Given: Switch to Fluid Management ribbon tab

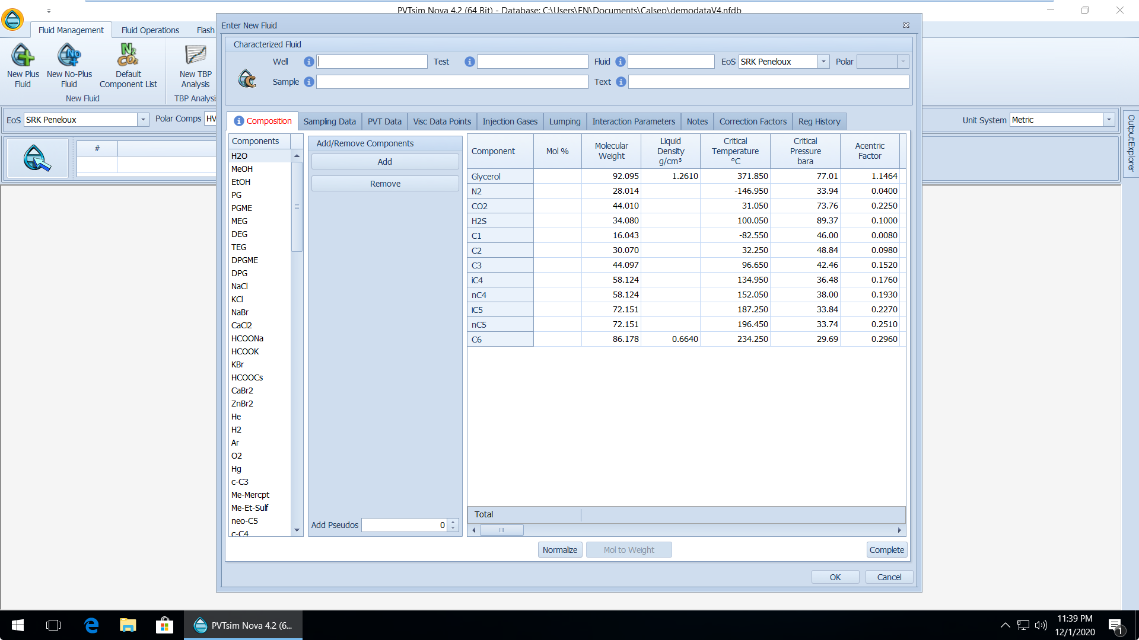Looking at the screenshot, I should pos(71,30).
